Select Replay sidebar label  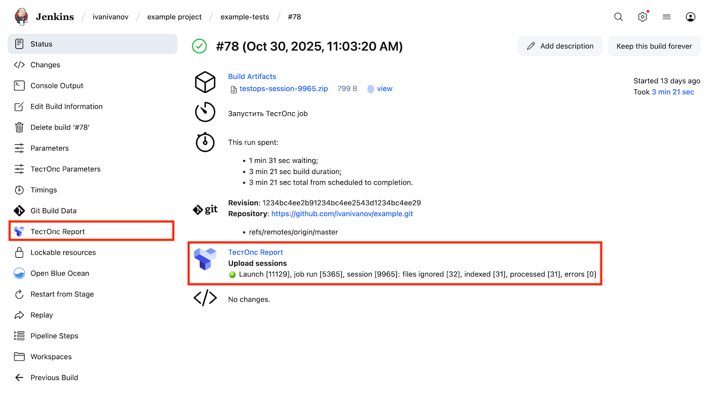pos(42,315)
